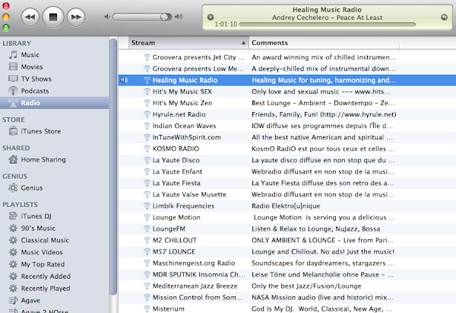Select the LoungeFM stream
Viewport: 456px width, 313px height.
287,228
